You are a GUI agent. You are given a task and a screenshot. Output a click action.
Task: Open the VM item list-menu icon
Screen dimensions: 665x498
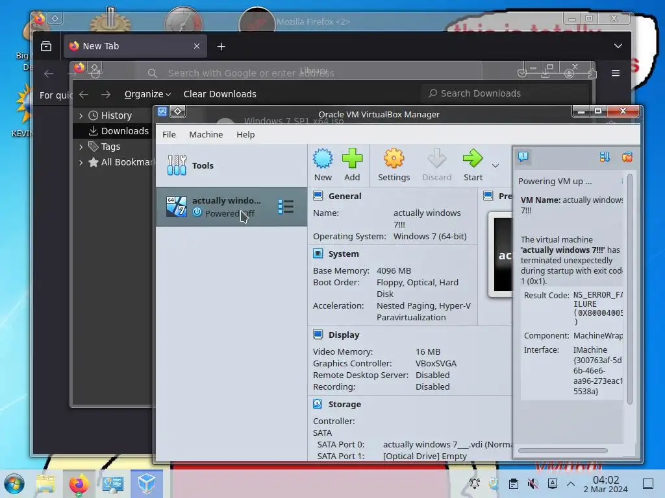pyautogui.click(x=286, y=207)
